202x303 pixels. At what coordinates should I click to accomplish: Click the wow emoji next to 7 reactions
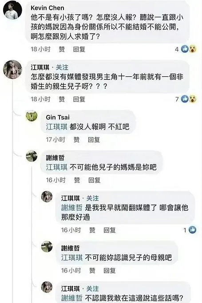pos(193,99)
